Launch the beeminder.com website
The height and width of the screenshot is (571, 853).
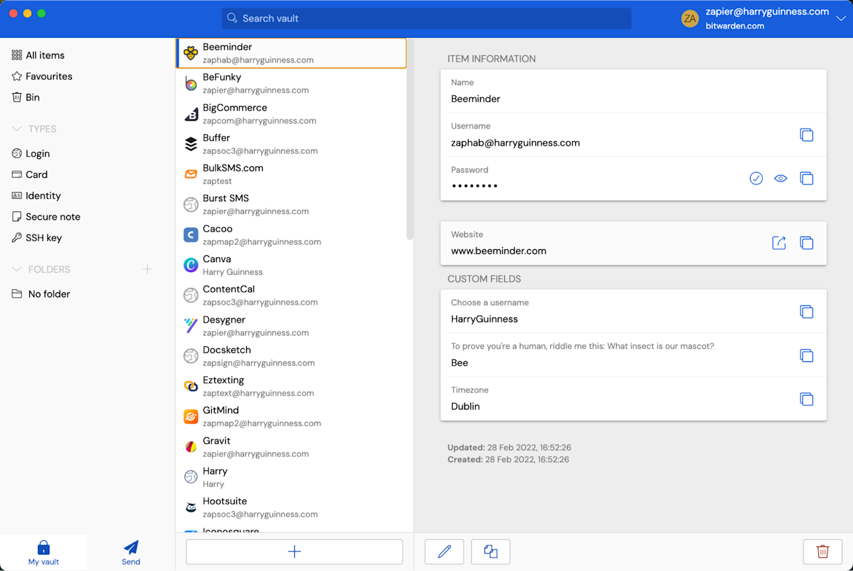pos(779,243)
